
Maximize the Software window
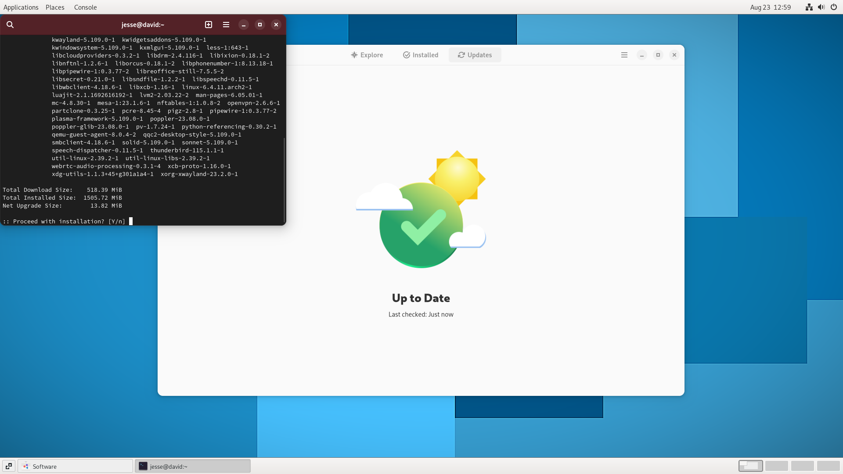click(x=658, y=55)
